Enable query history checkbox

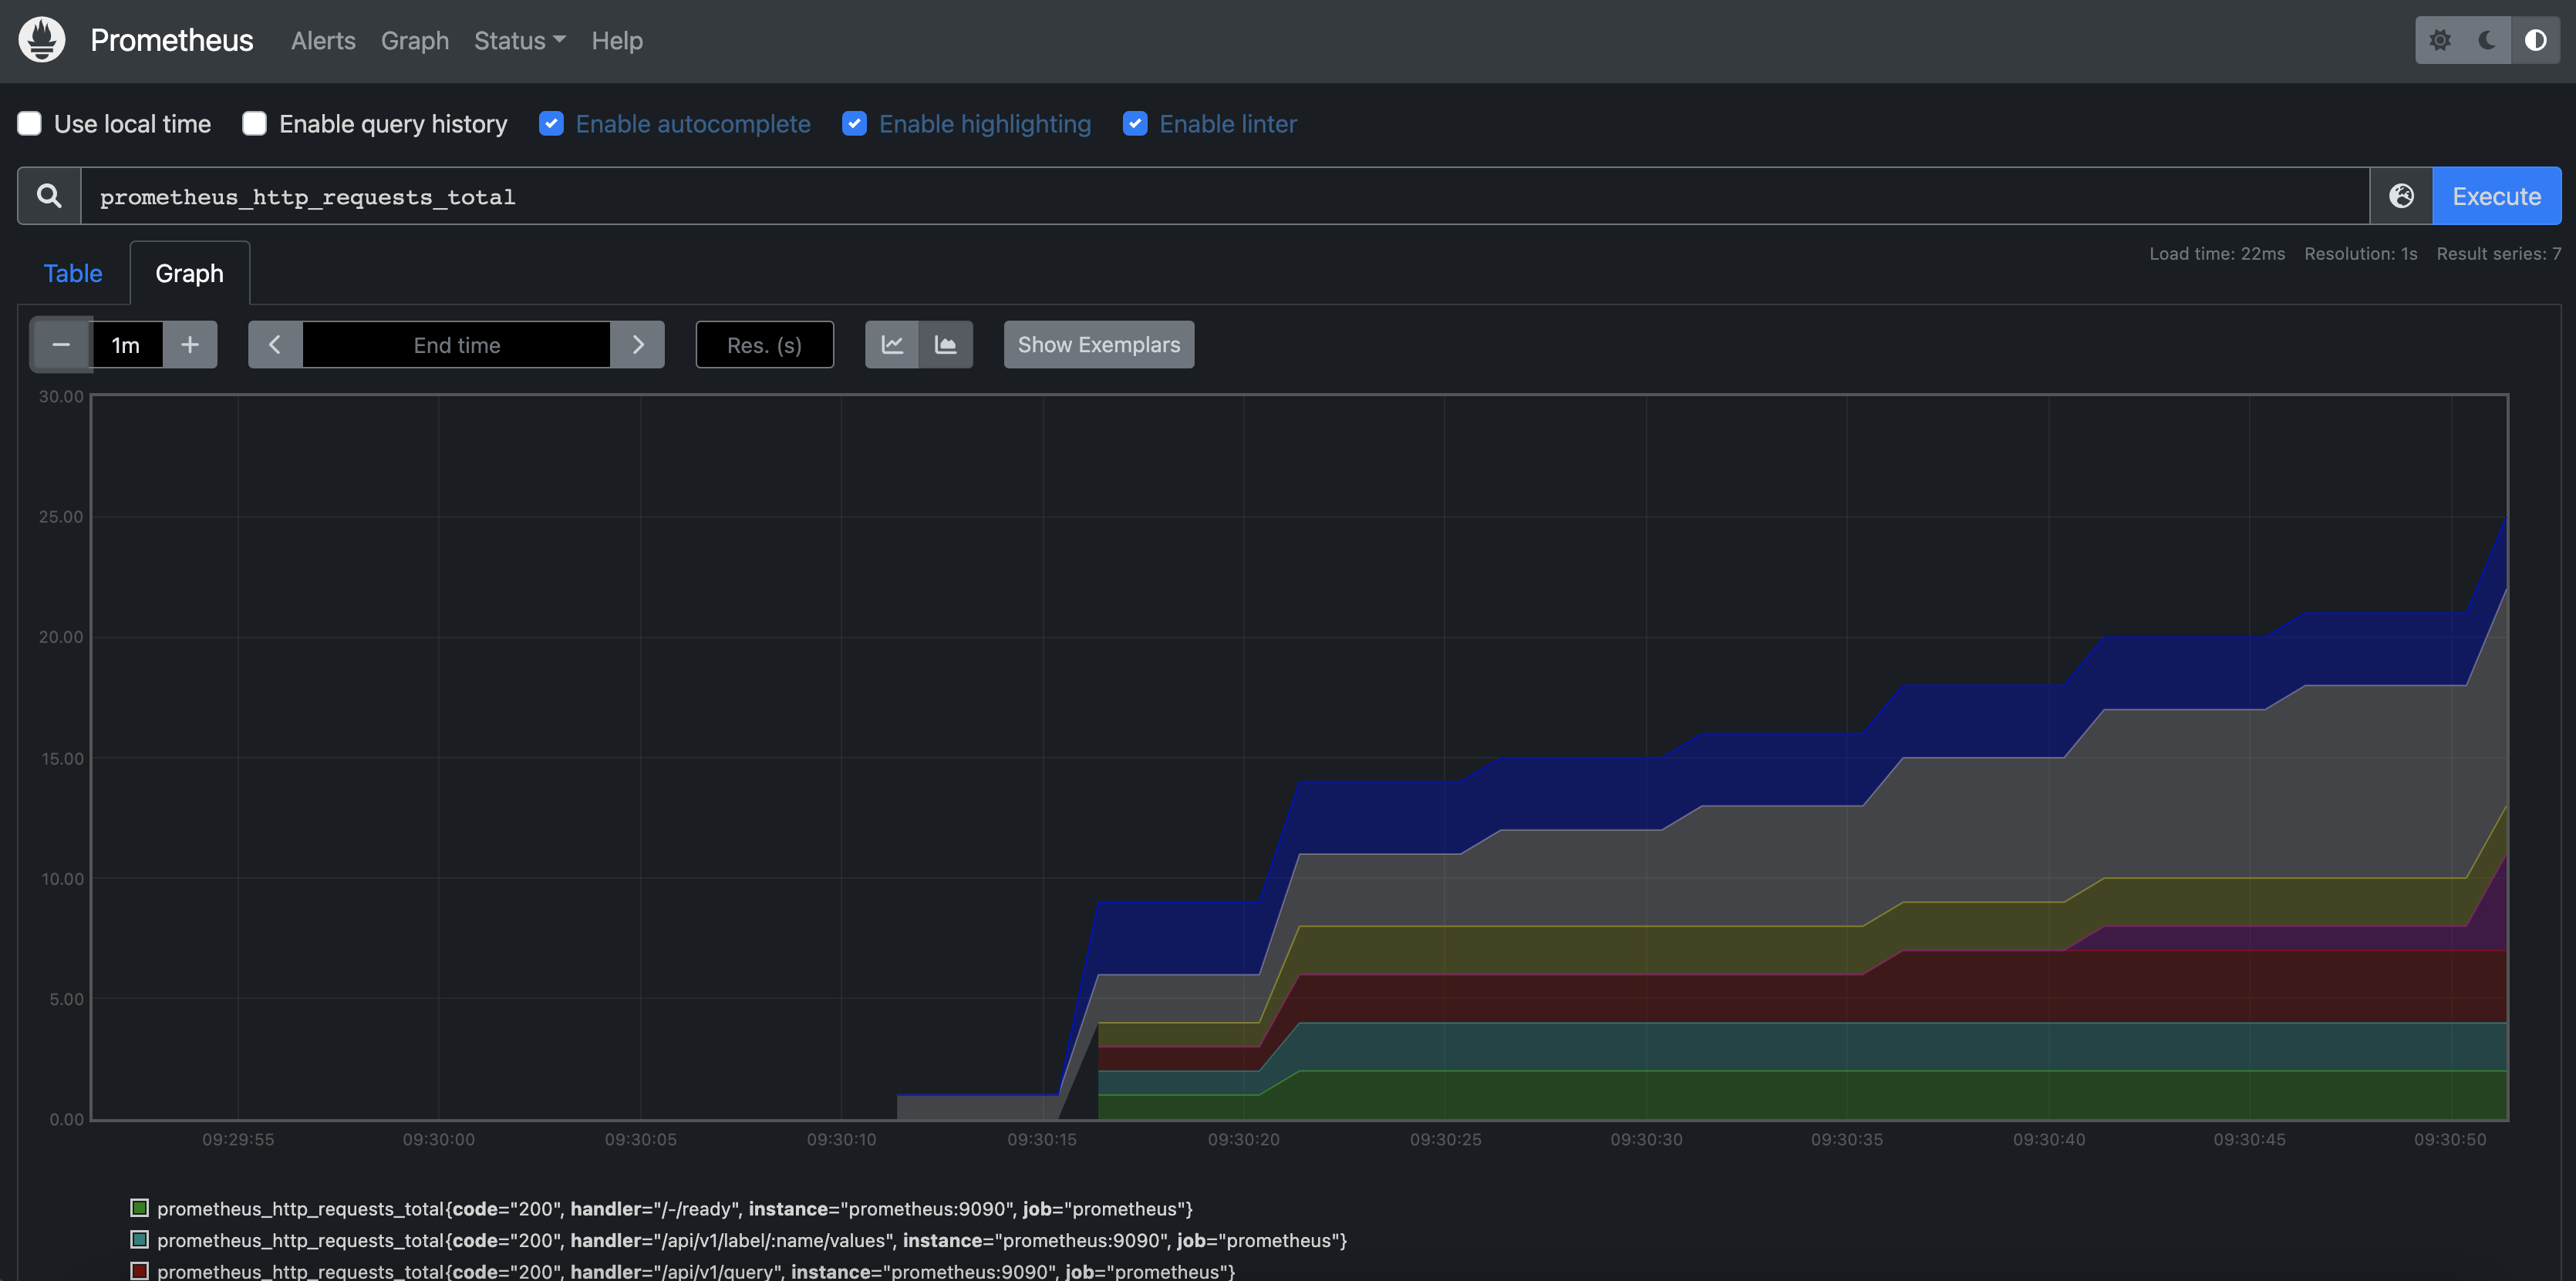255,124
